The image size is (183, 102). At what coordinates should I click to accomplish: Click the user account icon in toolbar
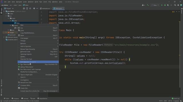[x=143, y=5]
